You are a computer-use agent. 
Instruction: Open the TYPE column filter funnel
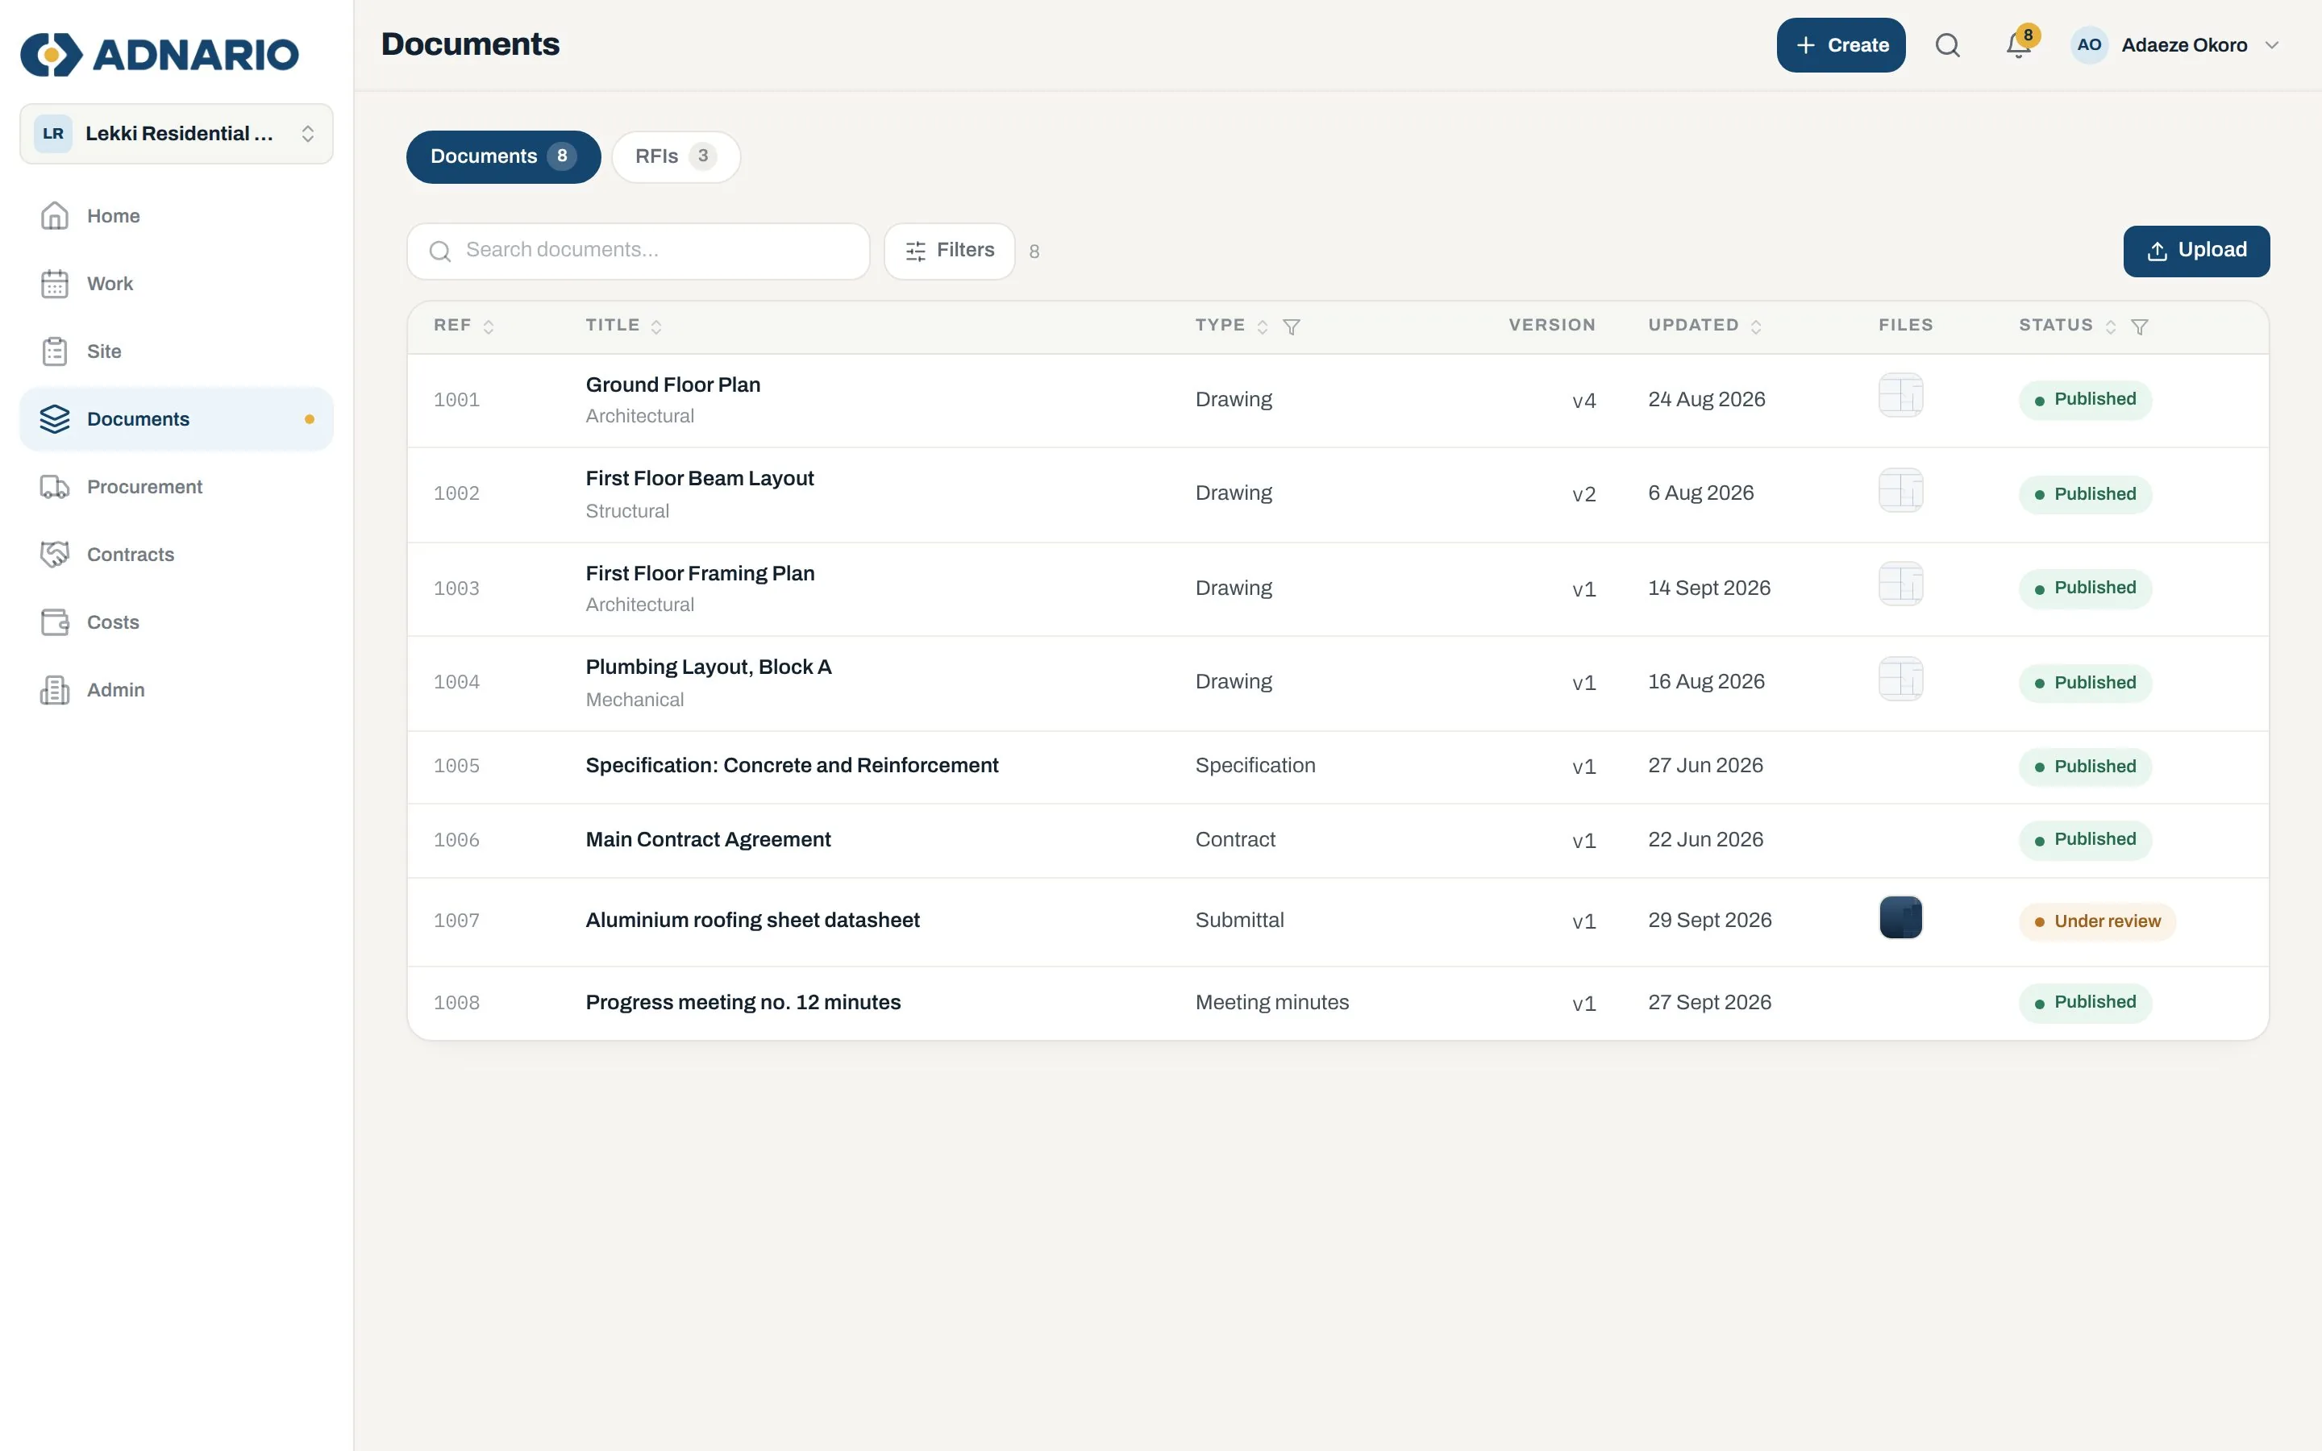point(1292,327)
